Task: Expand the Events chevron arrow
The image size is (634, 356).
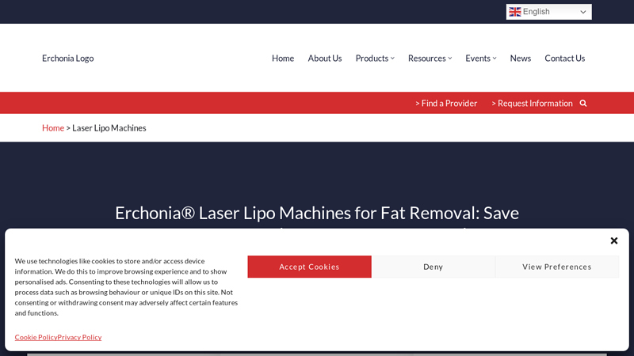Action: point(495,59)
